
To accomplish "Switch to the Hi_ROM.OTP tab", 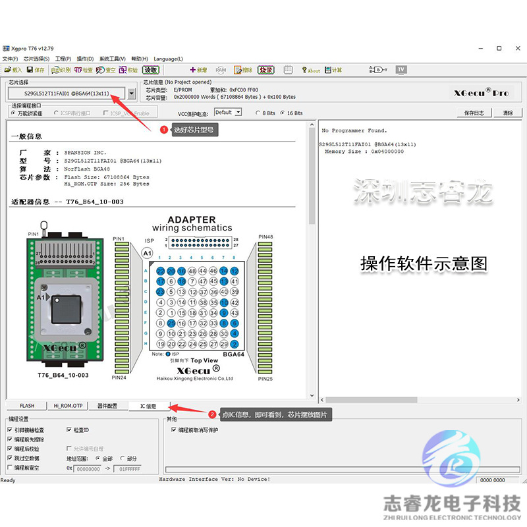I will point(68,406).
